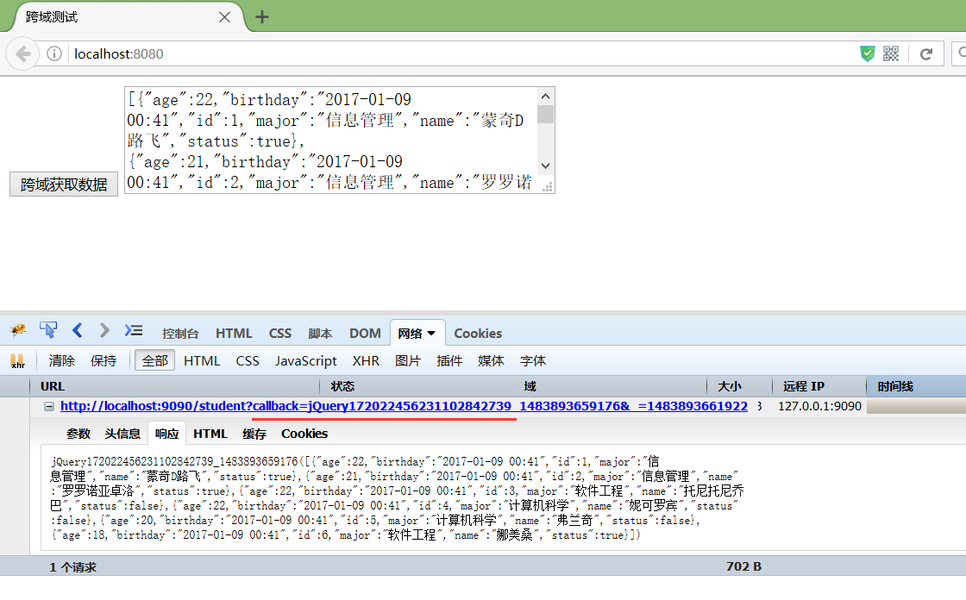Viewport: 966px width, 600px height.
Task: Open the request detail HTML tab
Action: [x=210, y=434]
